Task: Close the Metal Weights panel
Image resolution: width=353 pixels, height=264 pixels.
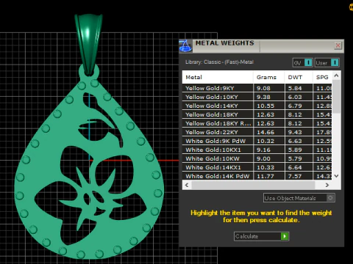Action: (x=338, y=45)
